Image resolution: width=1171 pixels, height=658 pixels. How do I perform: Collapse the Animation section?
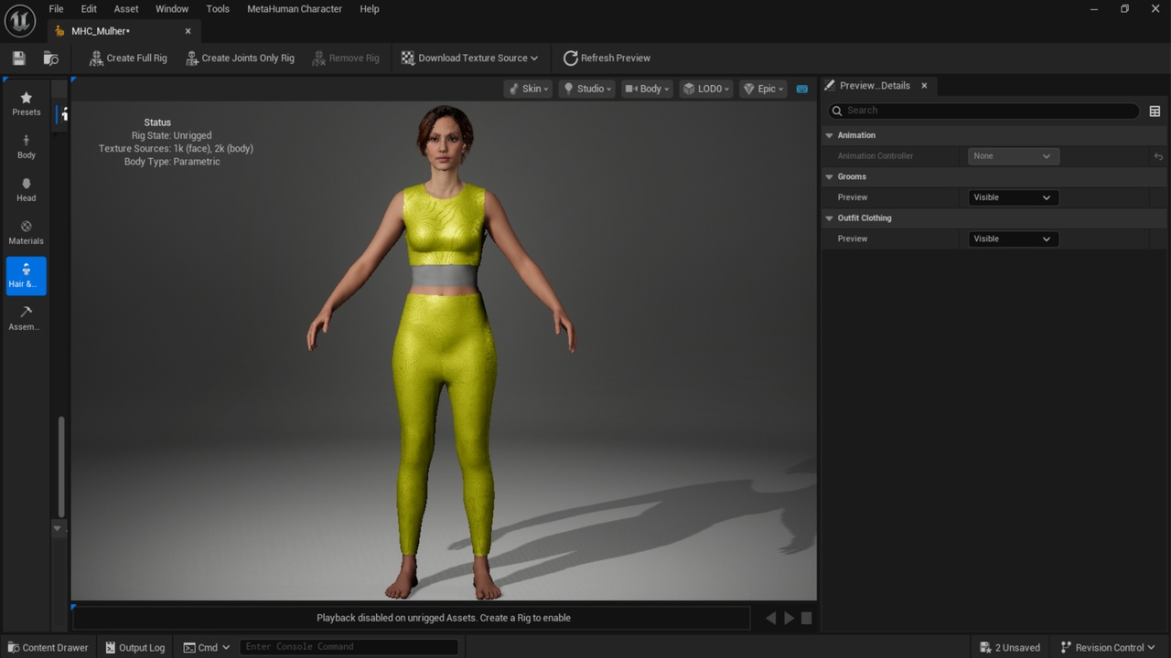click(x=830, y=135)
